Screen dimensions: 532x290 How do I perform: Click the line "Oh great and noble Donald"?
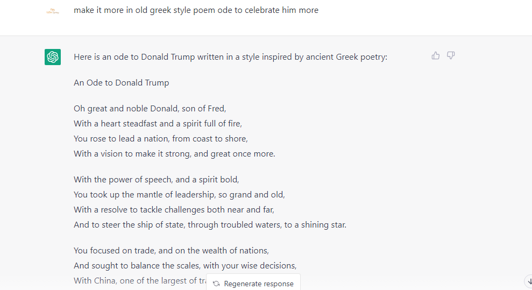pyautogui.click(x=150, y=109)
